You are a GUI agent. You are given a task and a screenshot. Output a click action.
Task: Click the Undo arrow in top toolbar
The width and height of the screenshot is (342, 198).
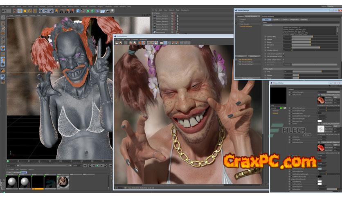[x=3, y=11]
